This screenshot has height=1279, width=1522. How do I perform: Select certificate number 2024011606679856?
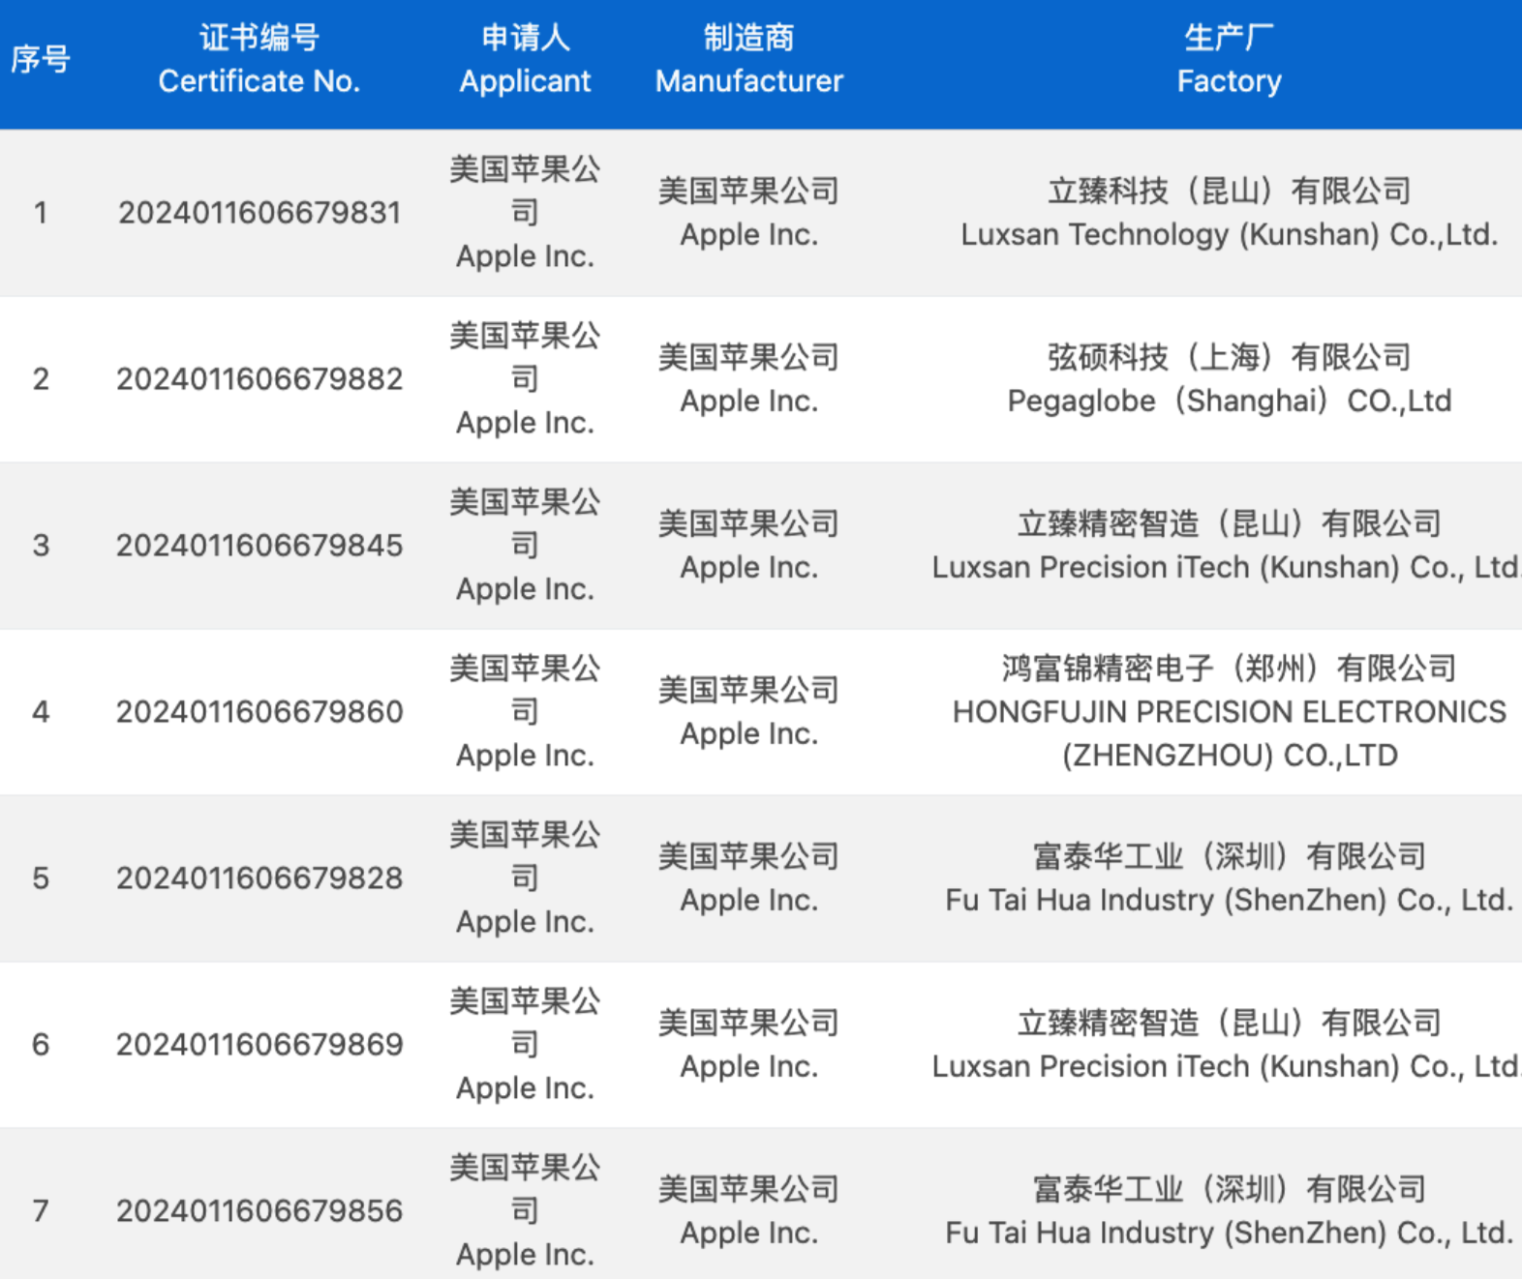coord(259,1211)
